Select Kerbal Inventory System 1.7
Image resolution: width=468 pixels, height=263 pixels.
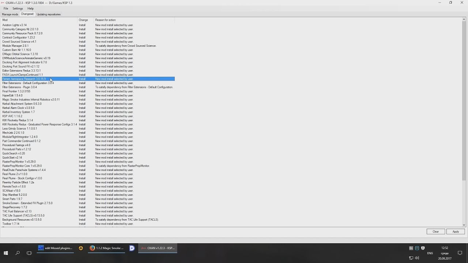(x=88, y=112)
